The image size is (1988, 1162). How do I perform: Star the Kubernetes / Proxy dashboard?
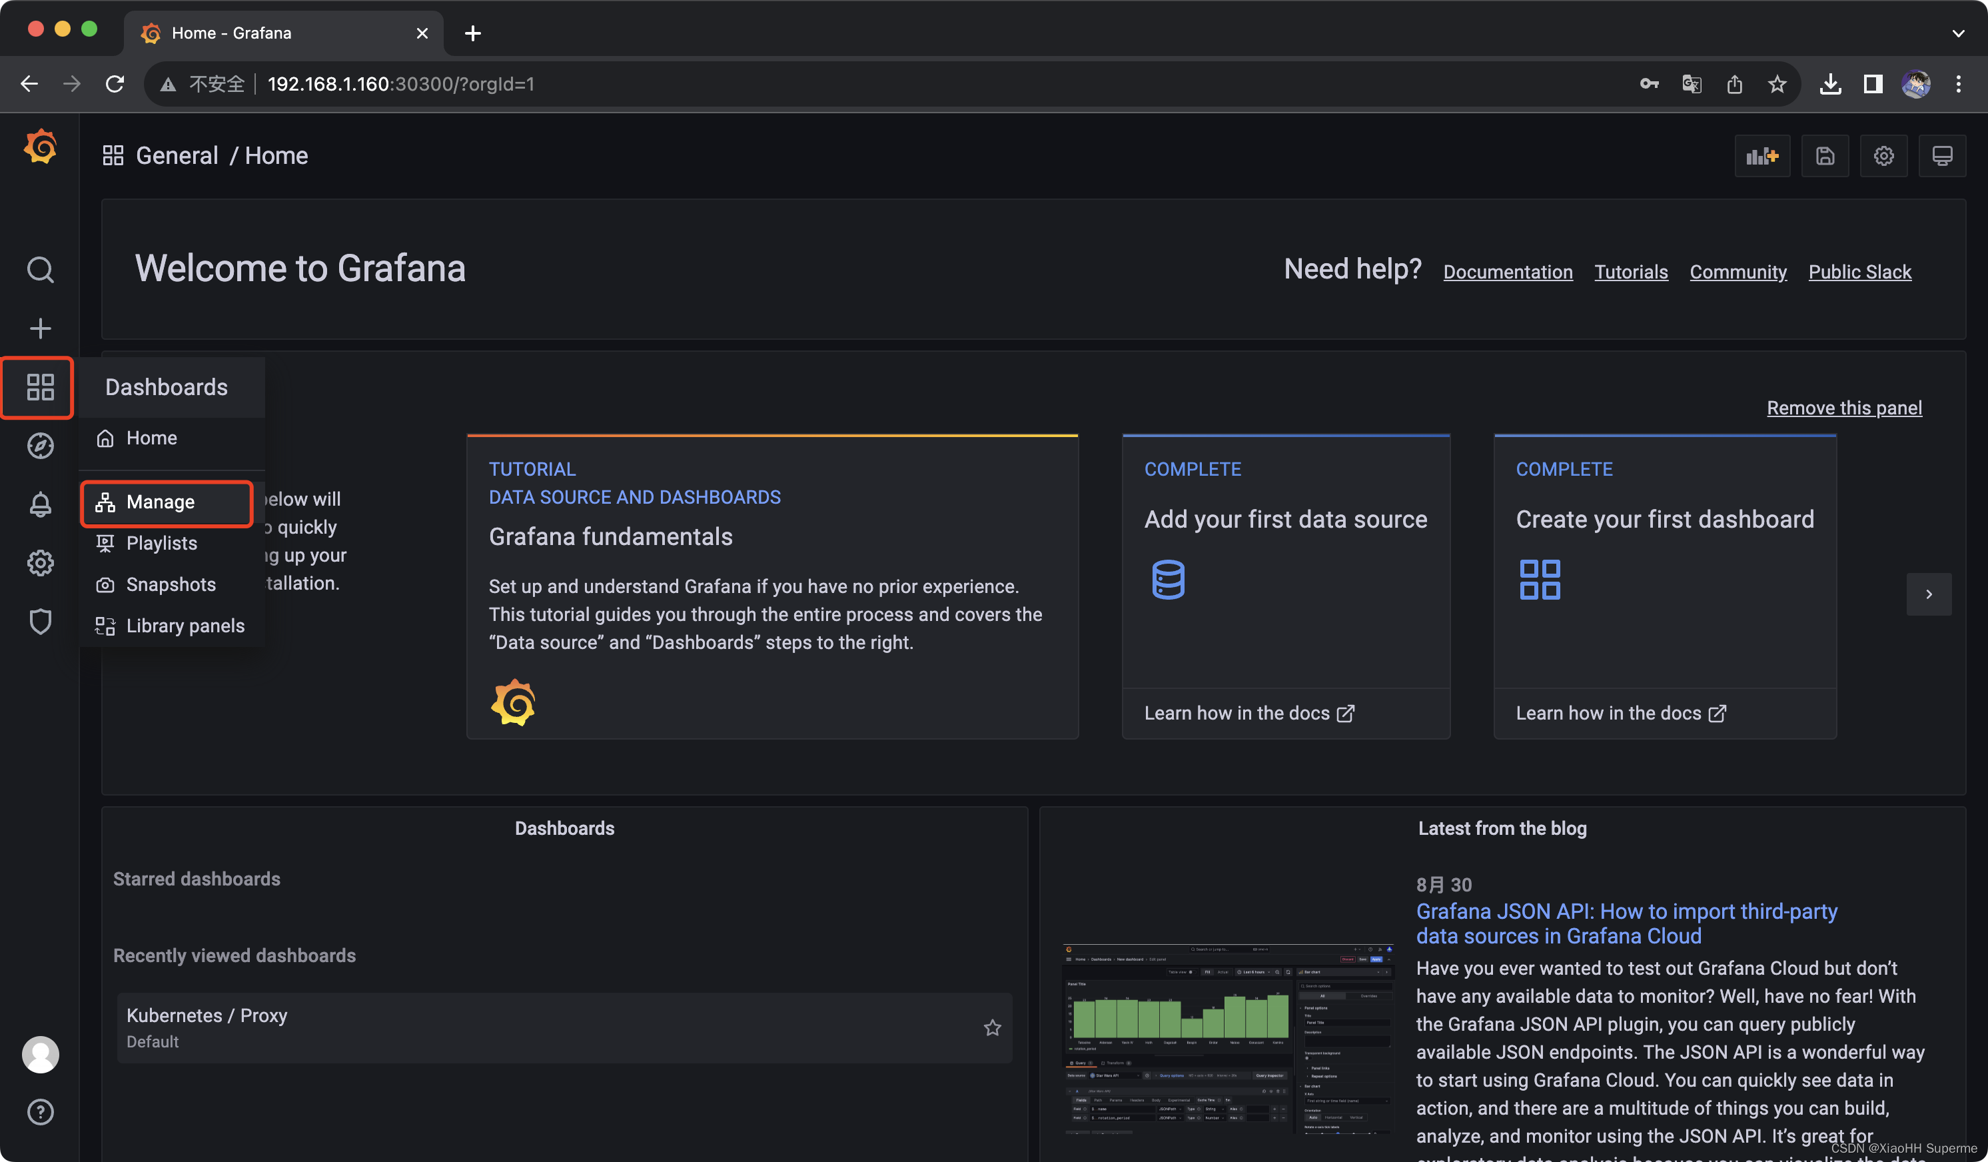991,1027
